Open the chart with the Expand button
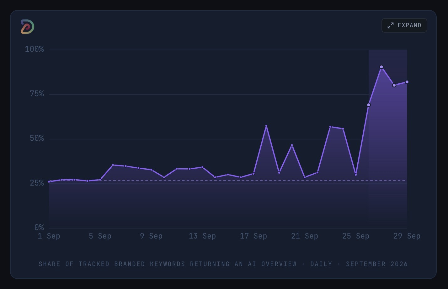This screenshot has height=289, width=448. pos(404,25)
